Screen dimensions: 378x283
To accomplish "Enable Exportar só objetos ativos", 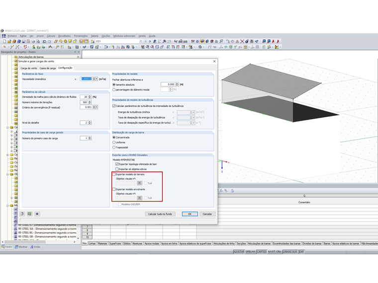I will click(x=117, y=169).
